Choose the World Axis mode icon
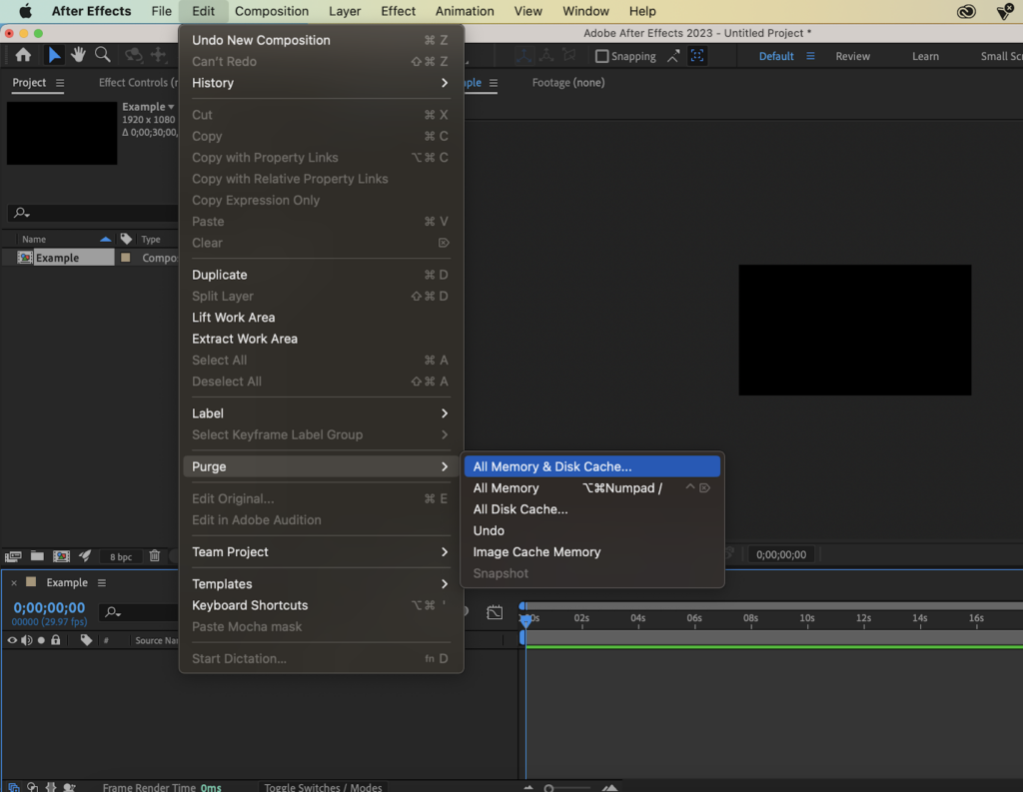Image resolution: width=1023 pixels, height=792 pixels. (x=546, y=56)
